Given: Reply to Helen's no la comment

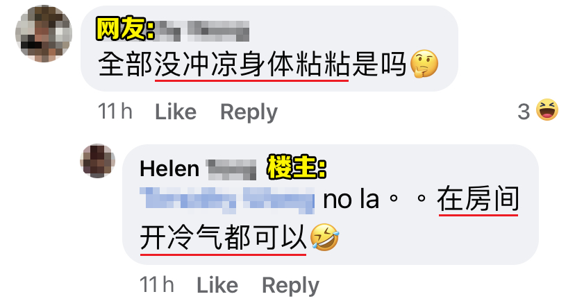Looking at the screenshot, I should [290, 286].
